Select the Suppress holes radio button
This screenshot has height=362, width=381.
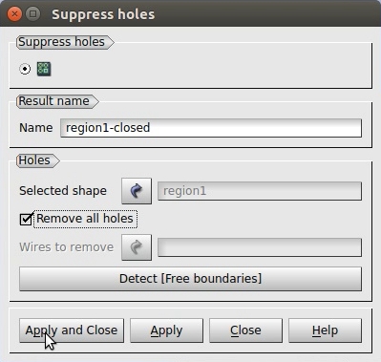[25, 69]
